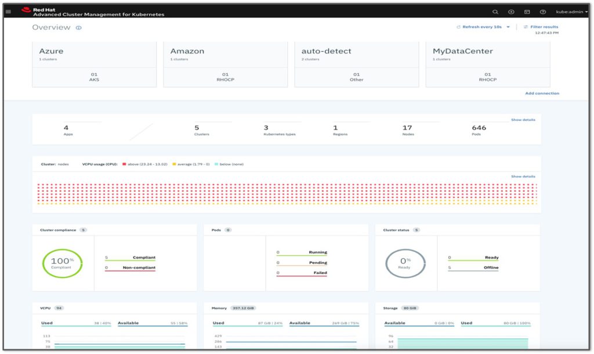Click the red 'above' CPU legend swatch
594x354 pixels.
(x=124, y=164)
